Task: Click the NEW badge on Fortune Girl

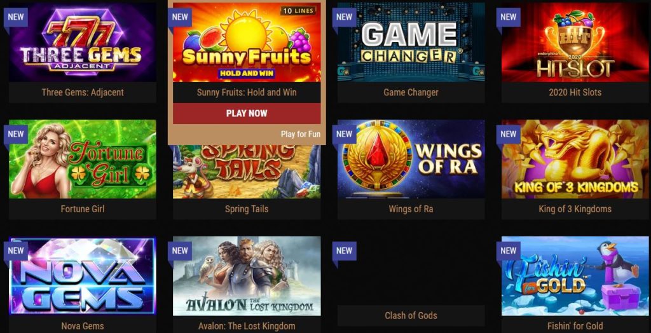Action: 16,134
